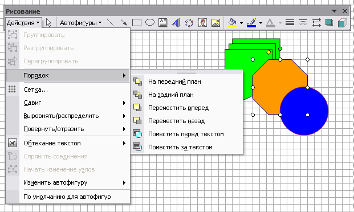
Task: Expand the Повернуть/отразить submenu
Action: tap(68, 129)
